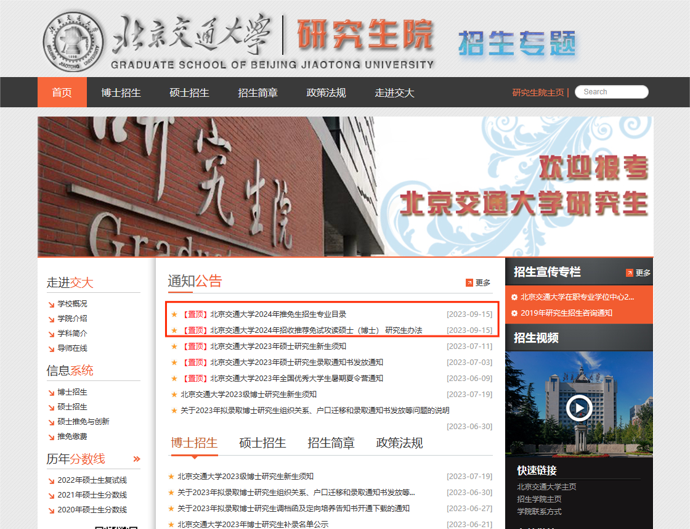Select the 博士招生 tab below notices
Image resolution: width=690 pixels, height=529 pixels.
coord(194,443)
